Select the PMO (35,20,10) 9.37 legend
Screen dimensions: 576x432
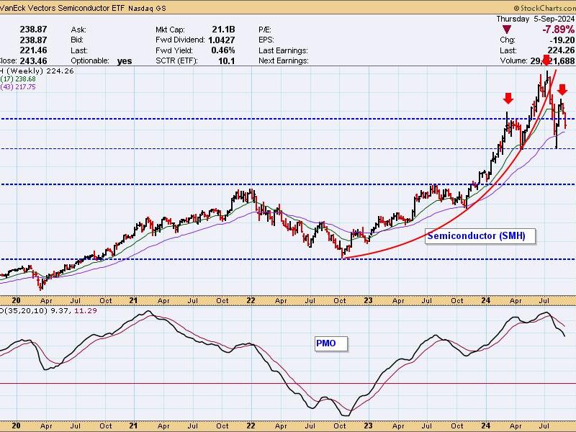point(35,311)
